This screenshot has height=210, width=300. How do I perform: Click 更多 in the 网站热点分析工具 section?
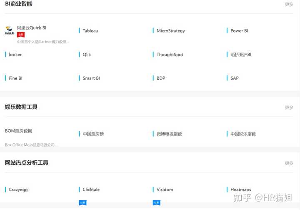[289, 163]
